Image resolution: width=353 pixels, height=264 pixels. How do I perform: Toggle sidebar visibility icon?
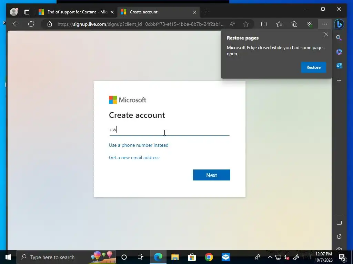[x=339, y=223]
